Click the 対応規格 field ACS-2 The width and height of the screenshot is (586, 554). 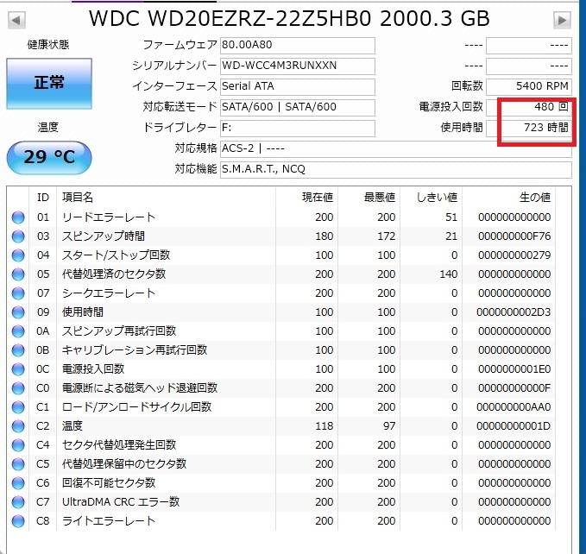point(396,149)
